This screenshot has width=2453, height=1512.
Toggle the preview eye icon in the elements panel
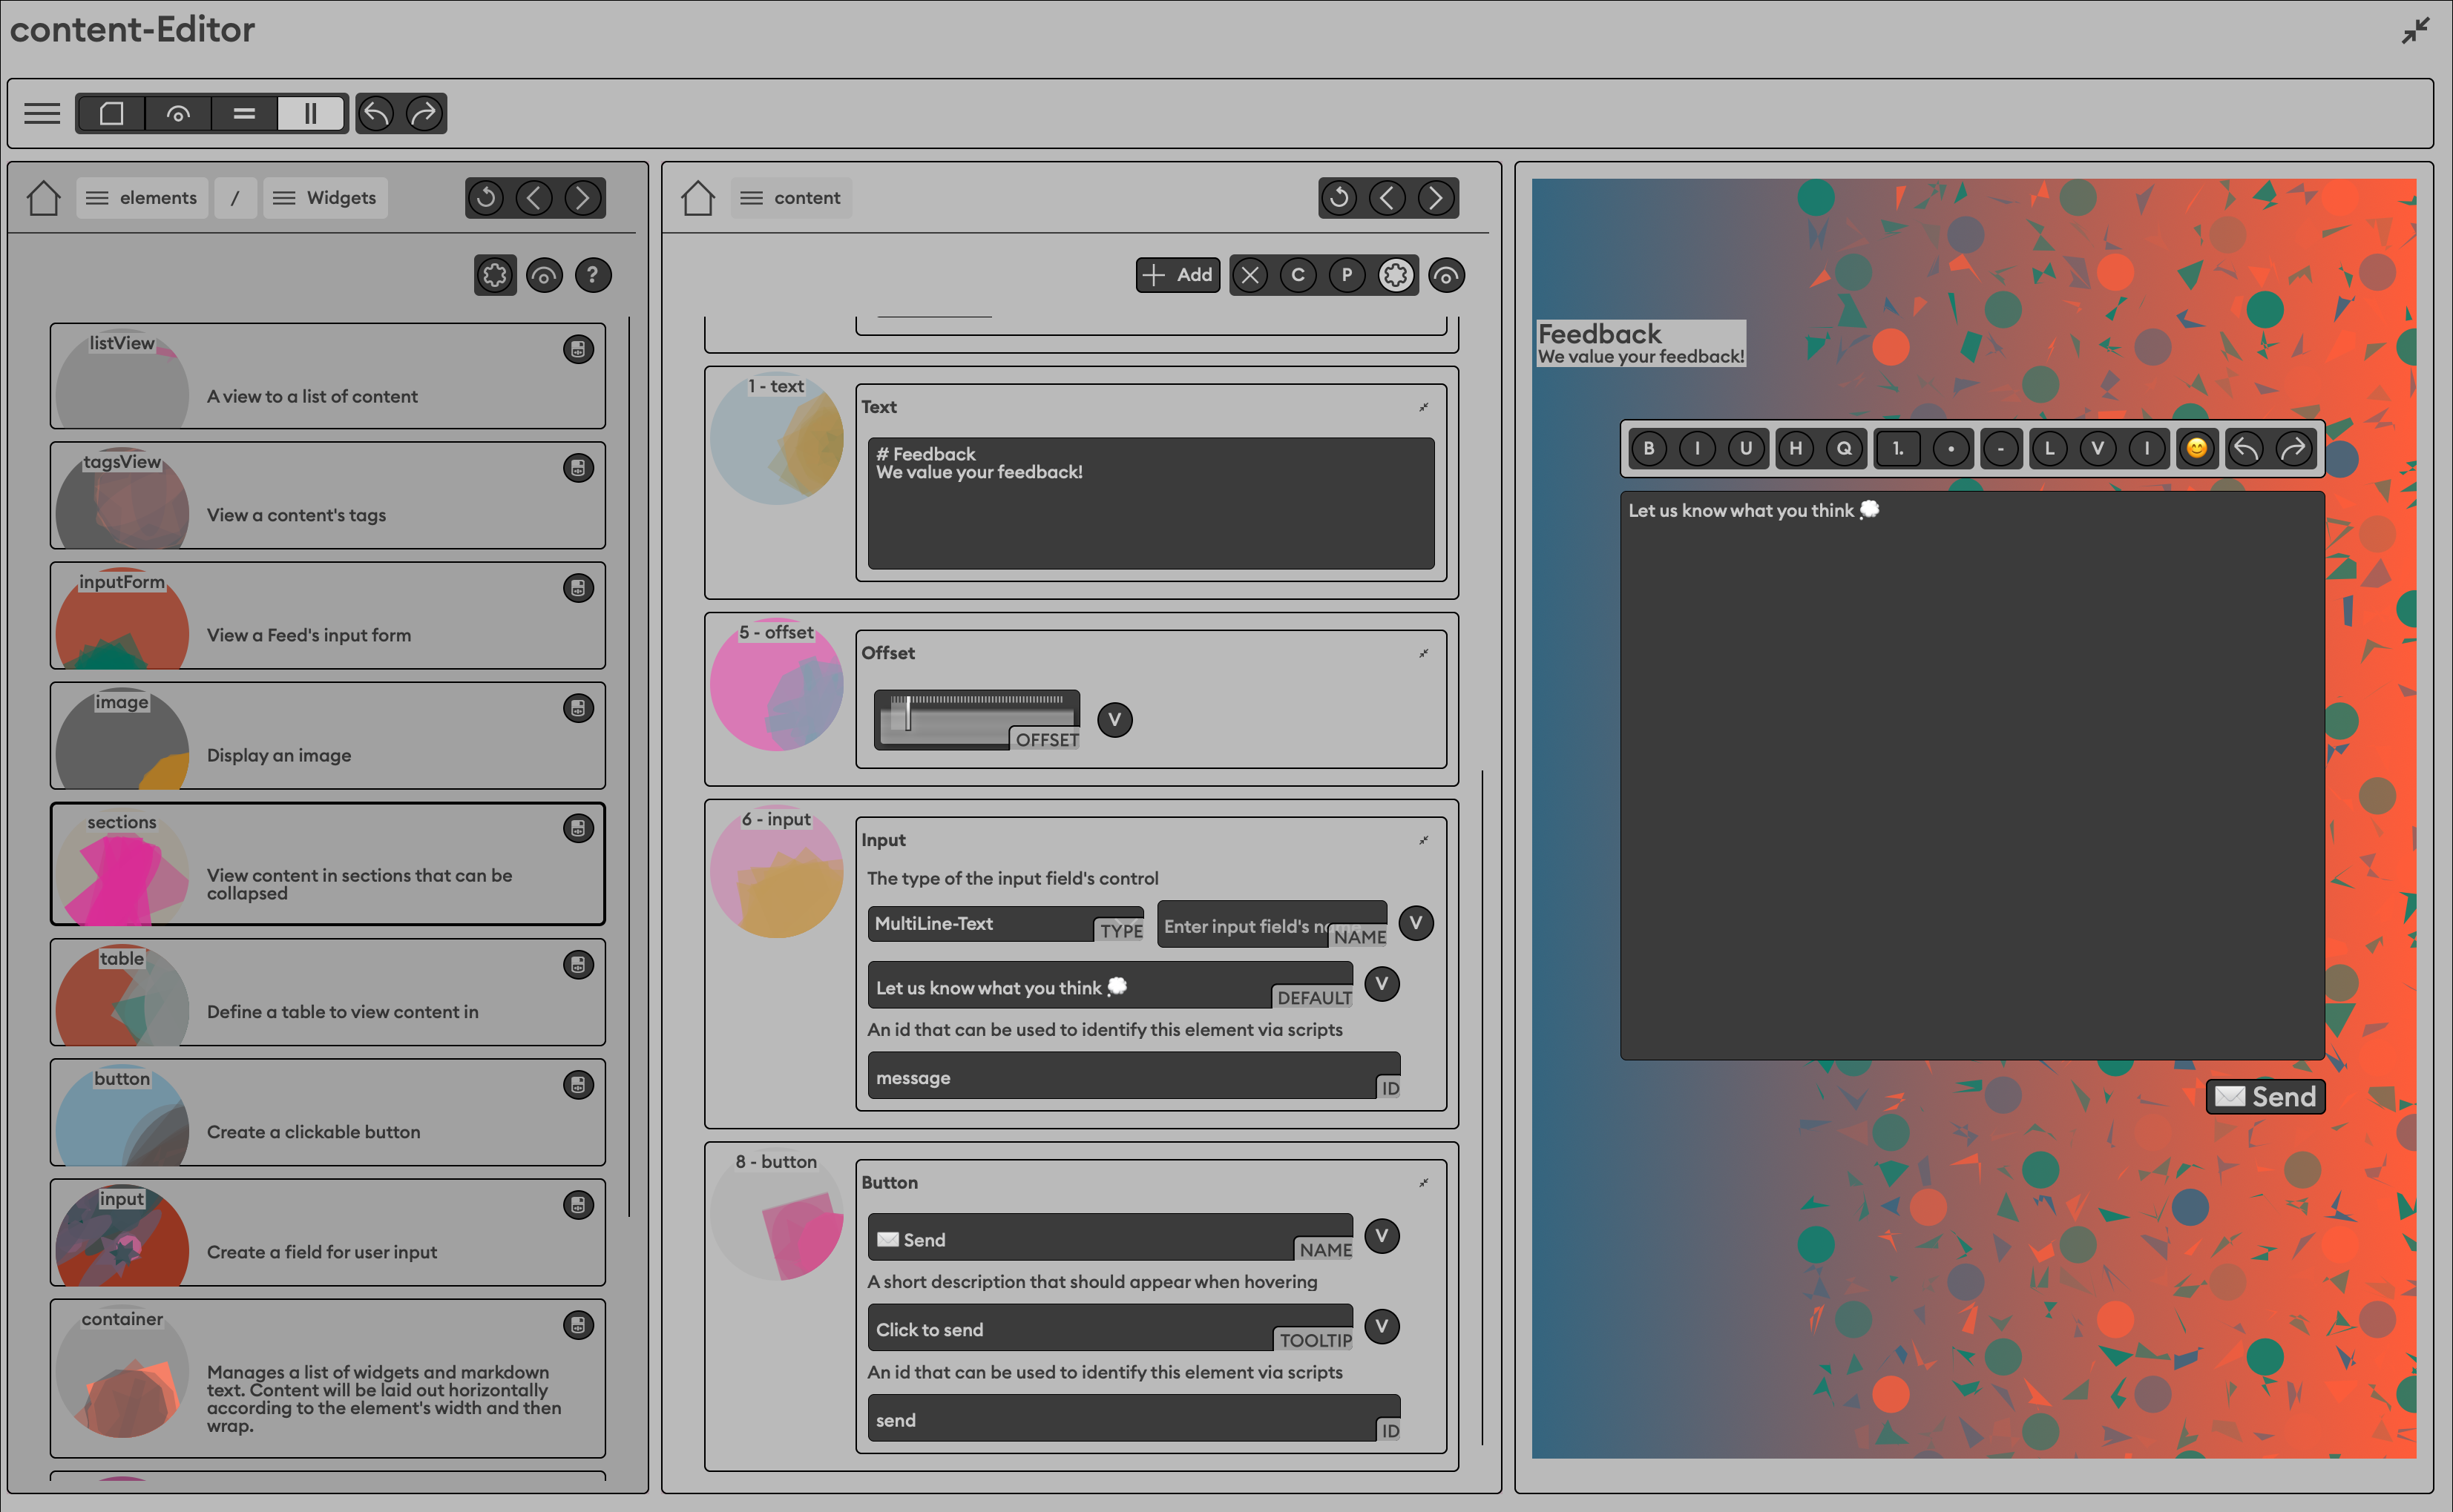point(543,275)
